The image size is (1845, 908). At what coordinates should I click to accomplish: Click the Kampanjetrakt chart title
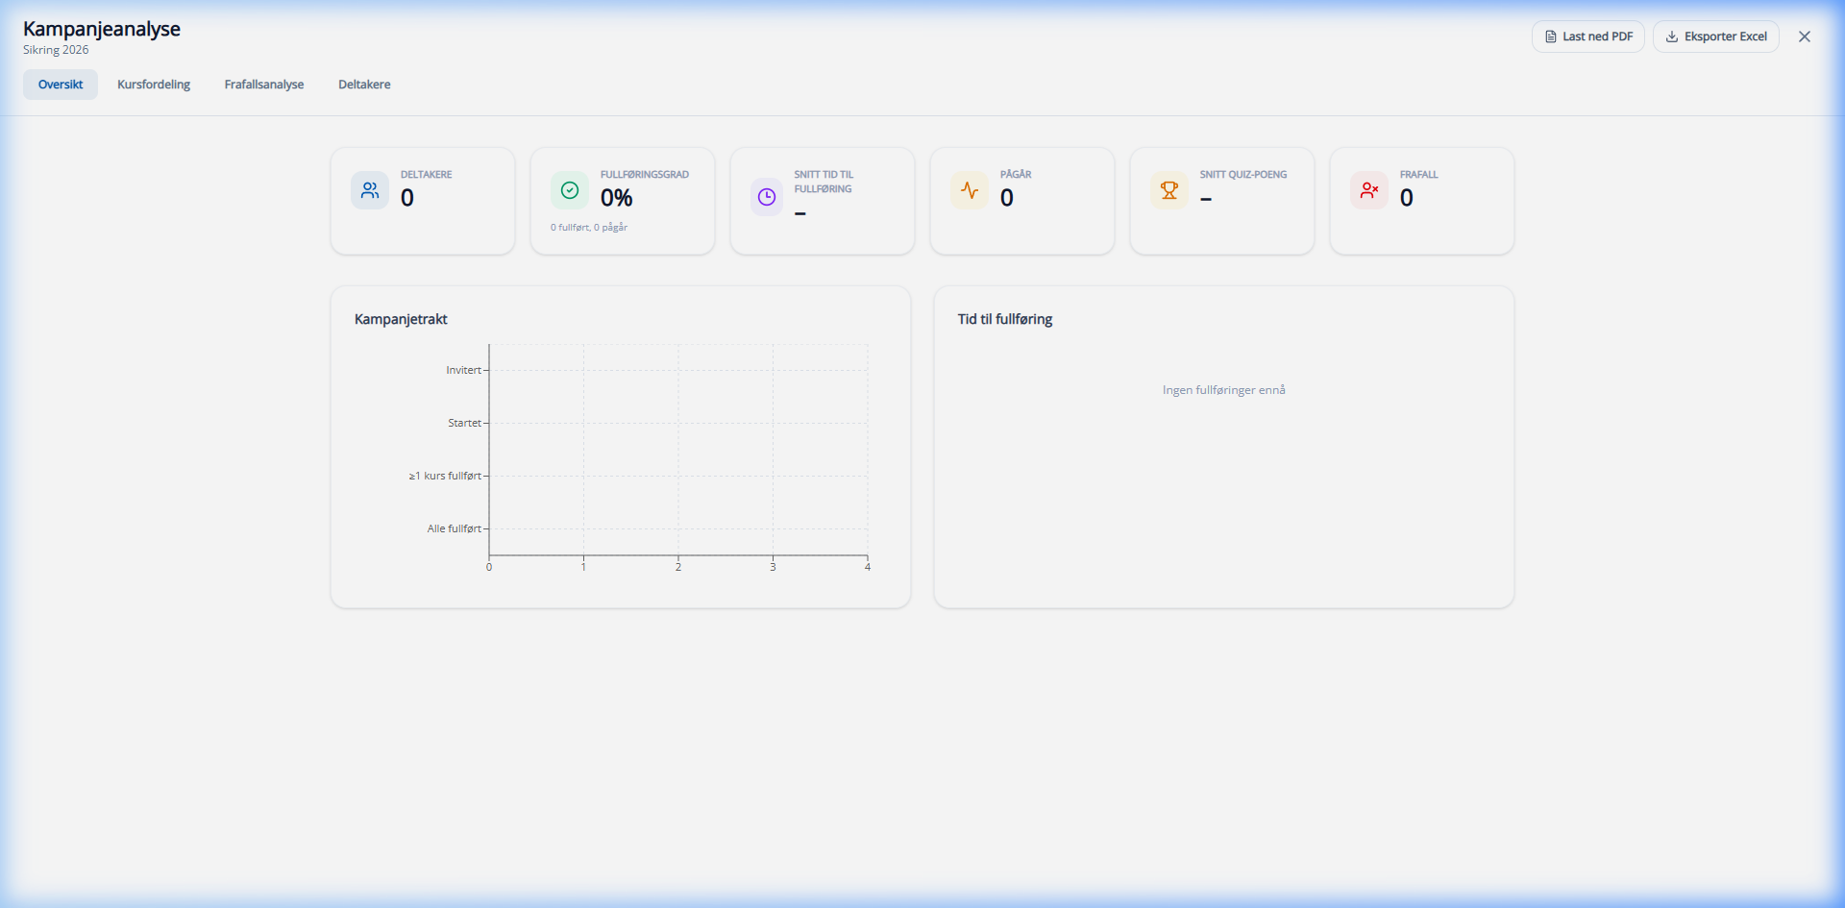(401, 319)
